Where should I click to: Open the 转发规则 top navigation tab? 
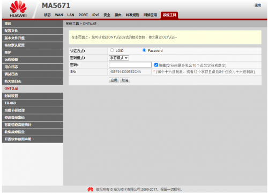tap(132, 15)
